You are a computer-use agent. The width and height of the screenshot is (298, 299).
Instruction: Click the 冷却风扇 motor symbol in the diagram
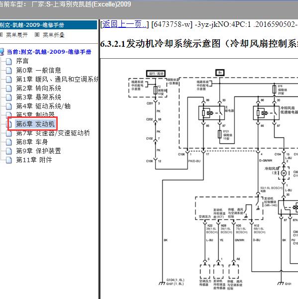pos(284,173)
